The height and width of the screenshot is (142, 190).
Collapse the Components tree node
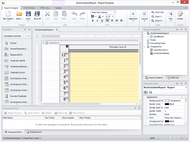coord(145,47)
